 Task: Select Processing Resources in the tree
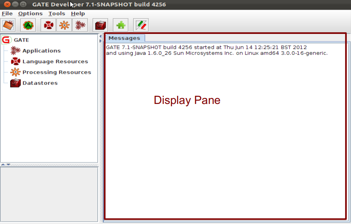coord(57,72)
